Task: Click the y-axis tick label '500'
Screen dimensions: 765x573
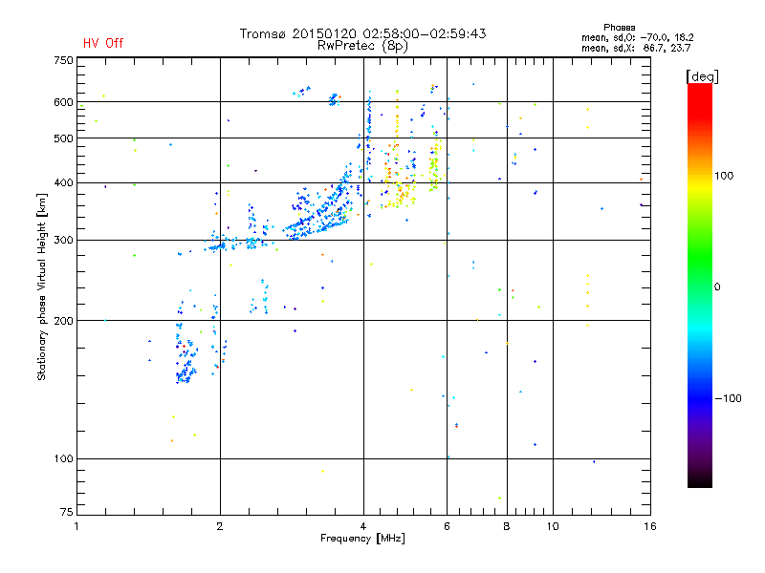Action: tap(63, 138)
